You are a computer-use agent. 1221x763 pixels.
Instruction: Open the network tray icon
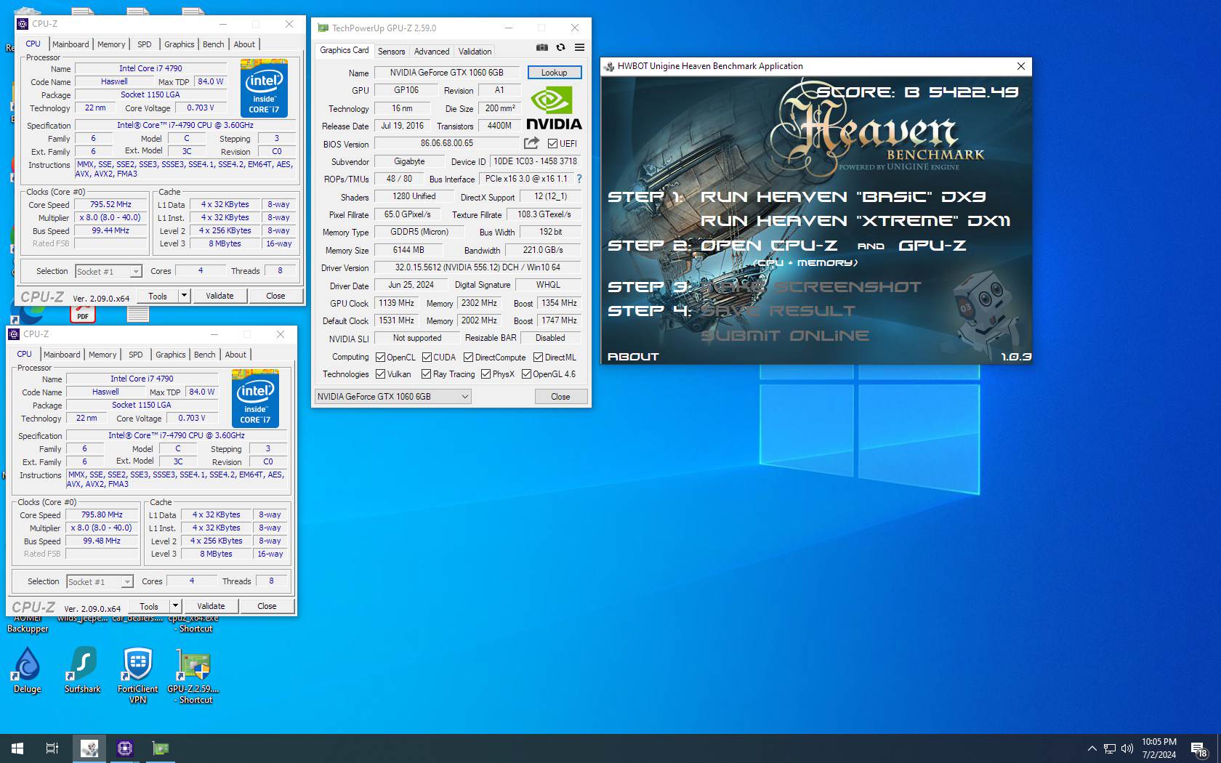1110,748
